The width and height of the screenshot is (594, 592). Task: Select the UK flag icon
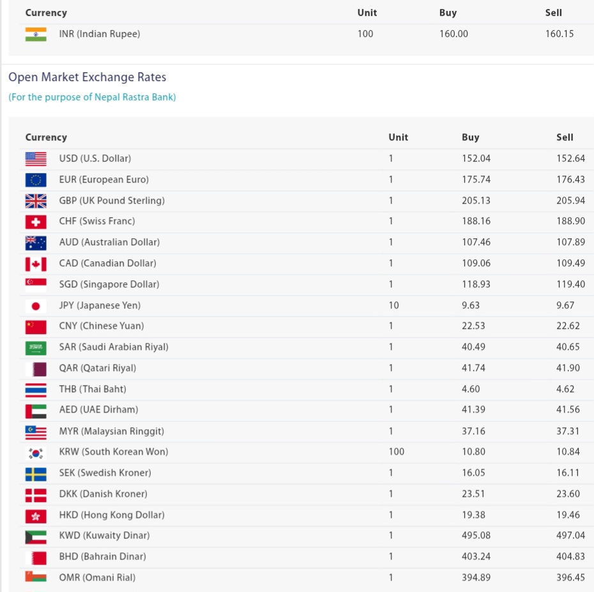pos(36,201)
